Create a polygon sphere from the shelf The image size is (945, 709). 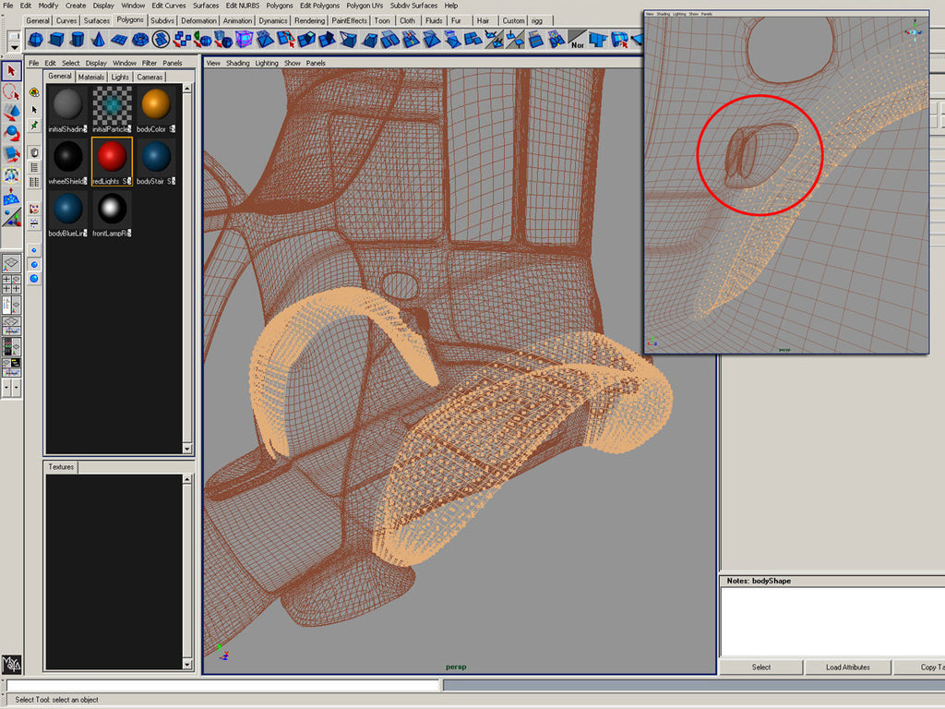point(35,39)
